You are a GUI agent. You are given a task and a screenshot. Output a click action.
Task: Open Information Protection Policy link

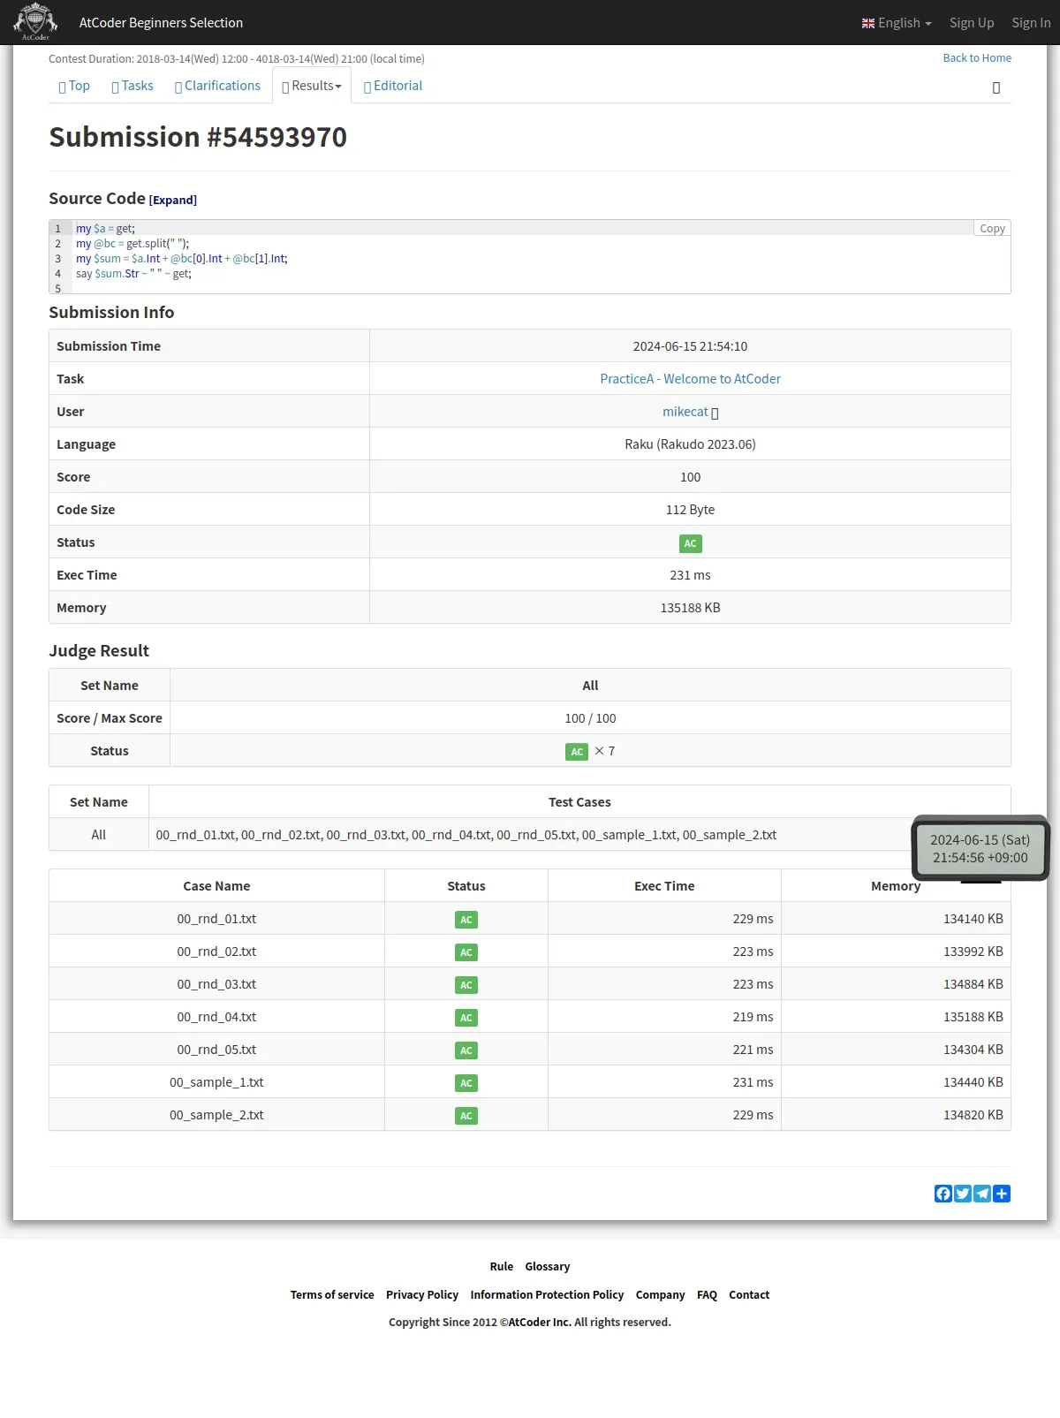coord(547,1295)
